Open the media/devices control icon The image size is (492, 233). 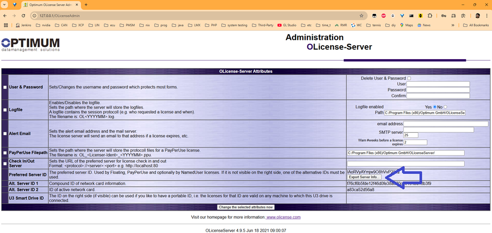(x=453, y=15)
